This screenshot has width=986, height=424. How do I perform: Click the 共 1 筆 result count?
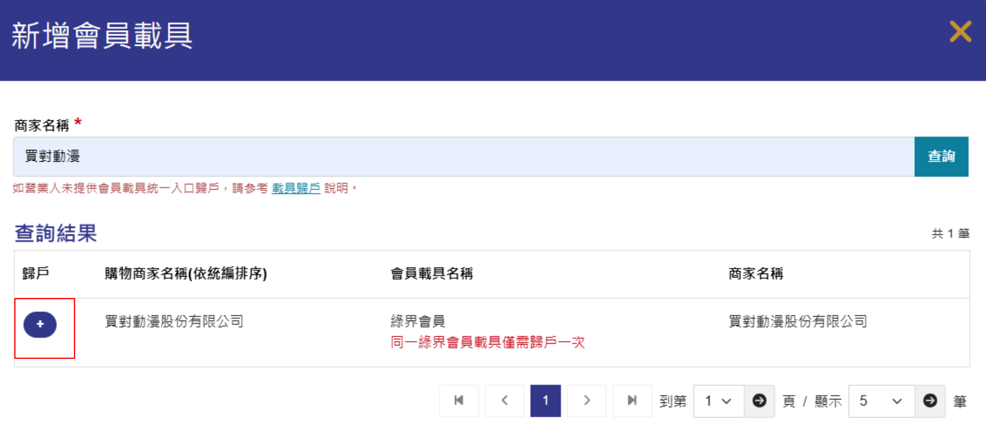point(951,234)
